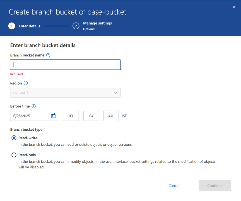Click the hour field showing 03
241x201 pixels.
tap(71, 116)
